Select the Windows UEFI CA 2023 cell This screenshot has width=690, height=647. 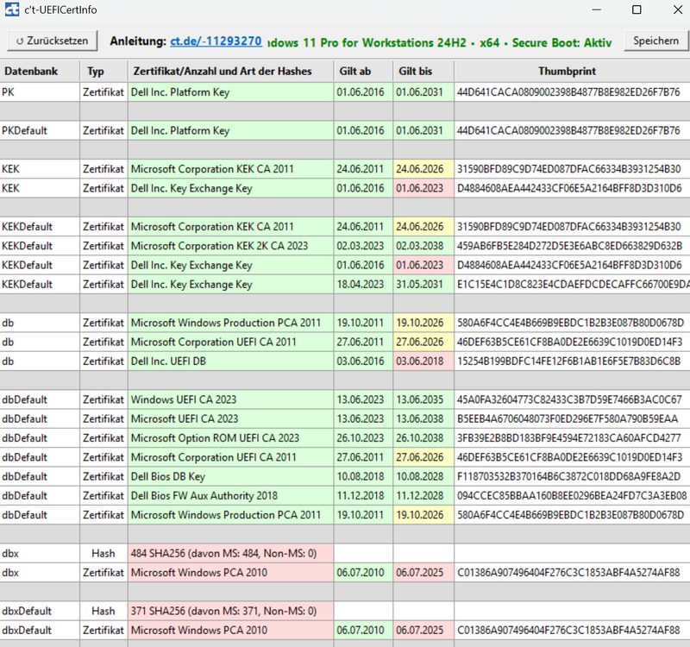[x=230, y=399]
